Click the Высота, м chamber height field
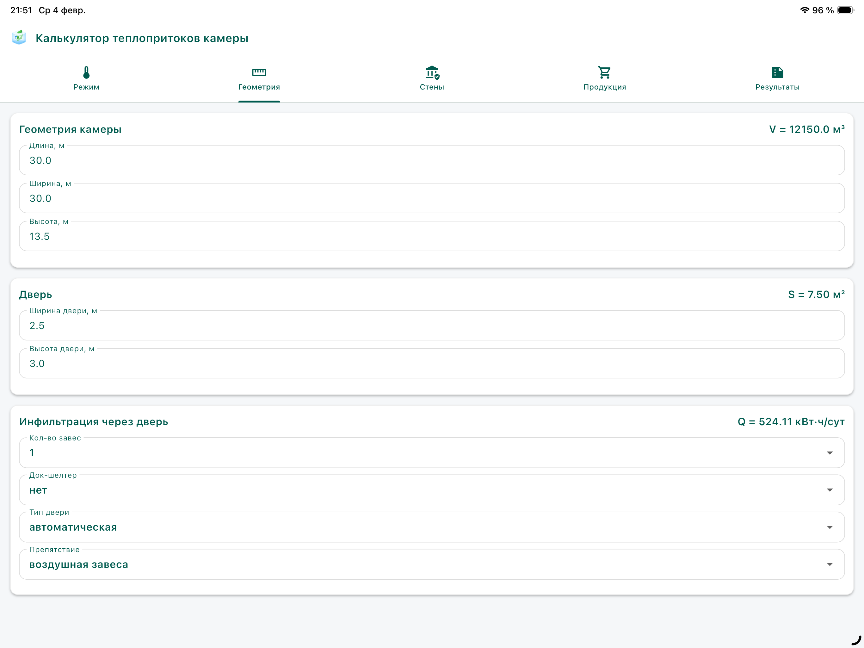 click(432, 236)
